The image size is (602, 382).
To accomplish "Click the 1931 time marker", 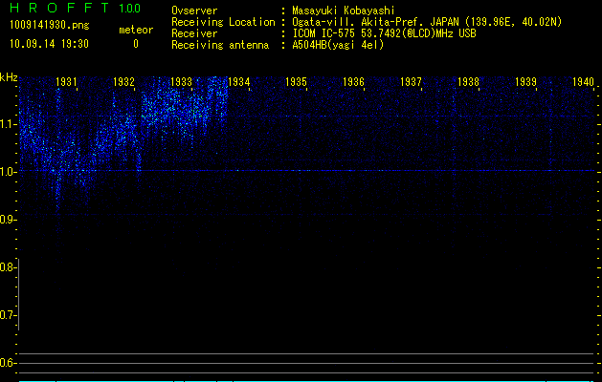I will pos(66,81).
